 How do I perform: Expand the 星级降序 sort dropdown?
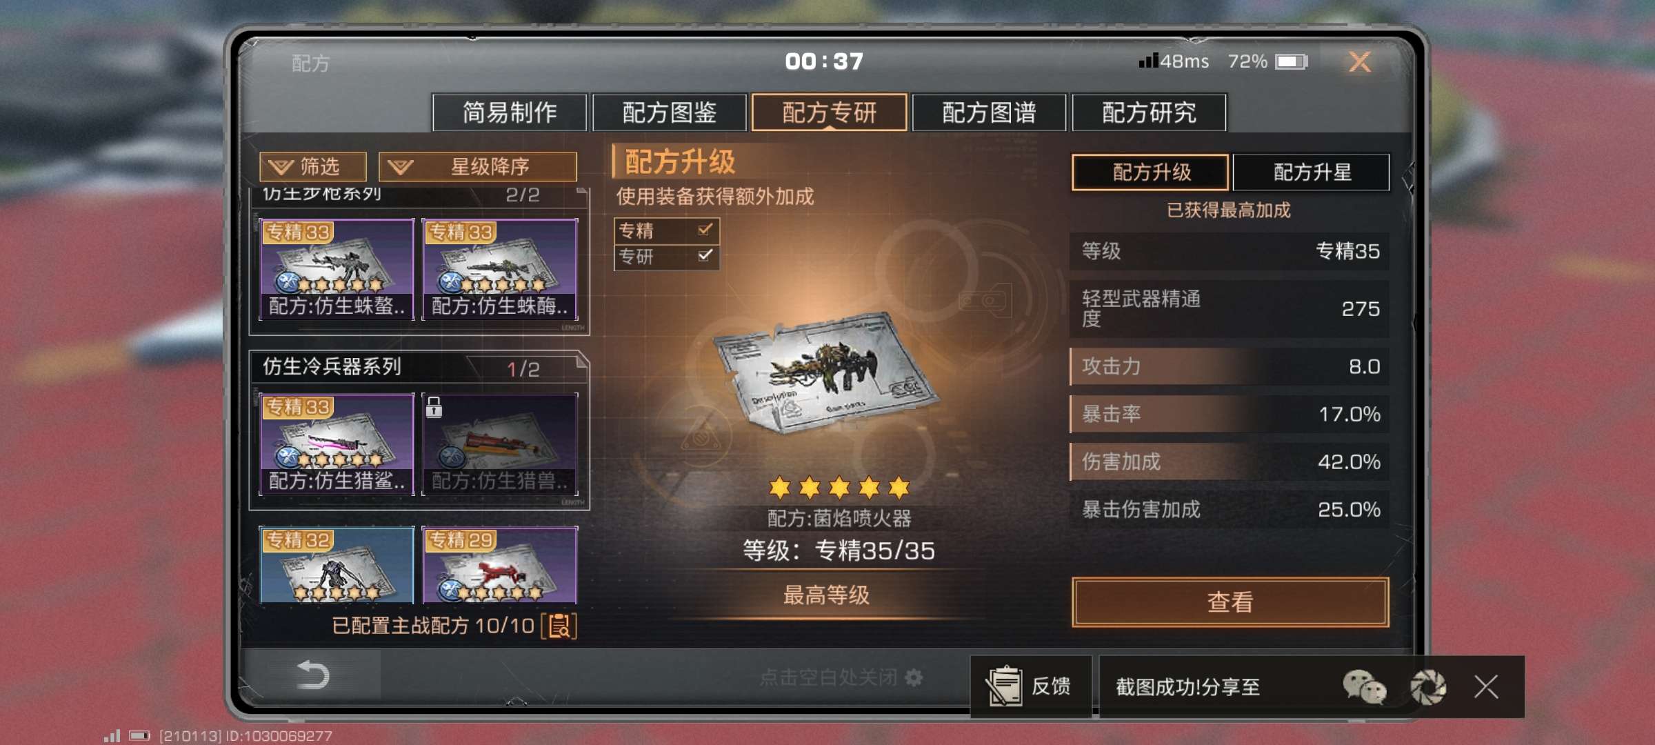click(477, 167)
